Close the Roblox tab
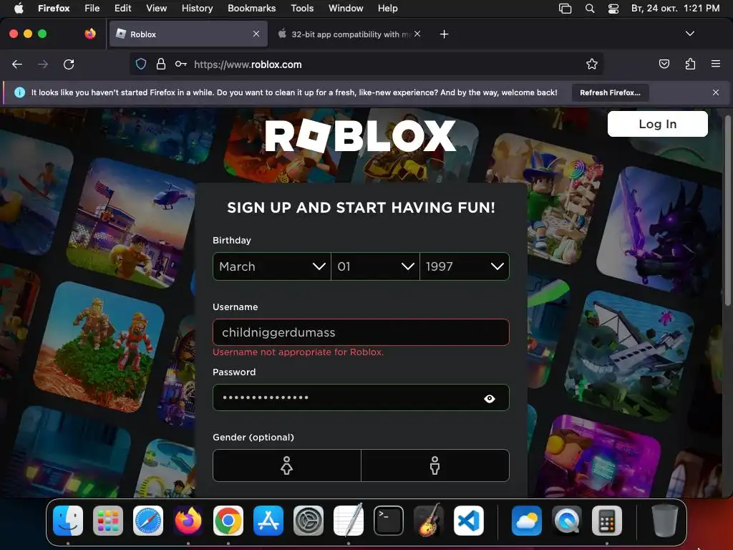The width and height of the screenshot is (733, 550). (x=256, y=34)
